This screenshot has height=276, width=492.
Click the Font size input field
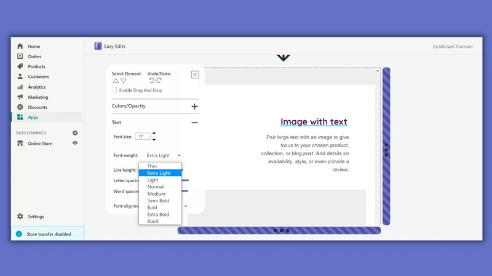[x=143, y=136]
